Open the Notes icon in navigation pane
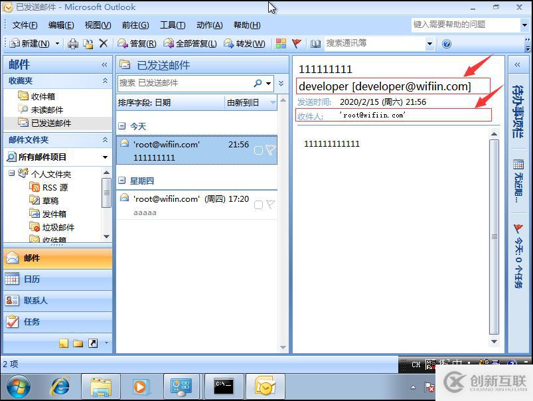This screenshot has width=533, height=401. [64, 343]
